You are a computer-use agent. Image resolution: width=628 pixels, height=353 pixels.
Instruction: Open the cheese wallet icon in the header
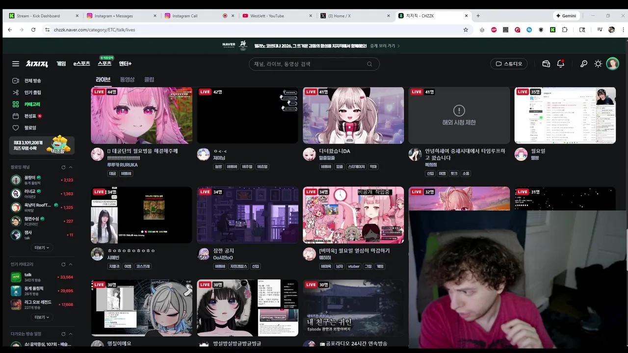[x=546, y=64]
